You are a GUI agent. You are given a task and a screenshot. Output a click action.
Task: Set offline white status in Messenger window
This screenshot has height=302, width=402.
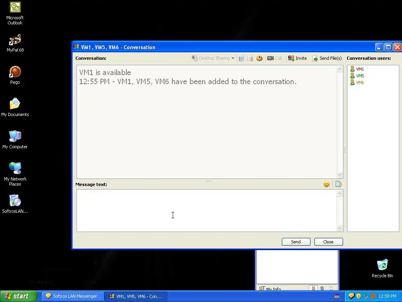(x=331, y=288)
